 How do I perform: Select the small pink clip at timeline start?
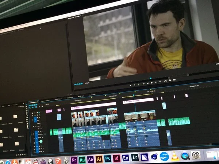click(49, 111)
